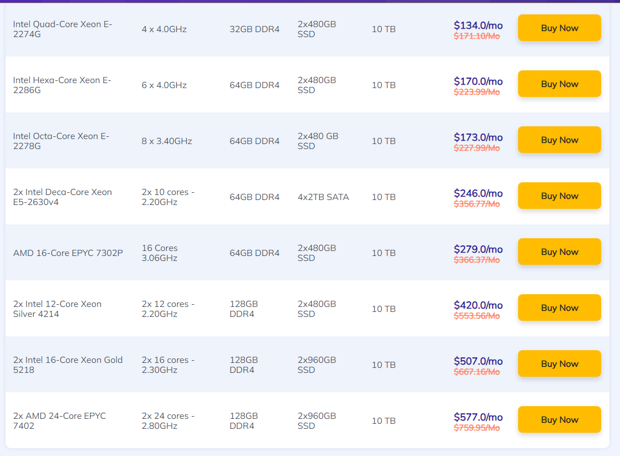Select the 2x Intel 16-Core Xeon Gold 5218 text
The height and width of the screenshot is (456, 620).
point(68,365)
